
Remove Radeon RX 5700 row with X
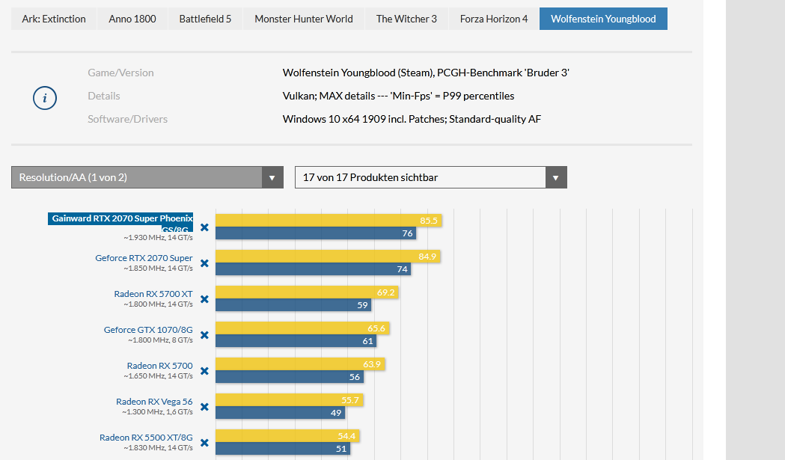[204, 371]
